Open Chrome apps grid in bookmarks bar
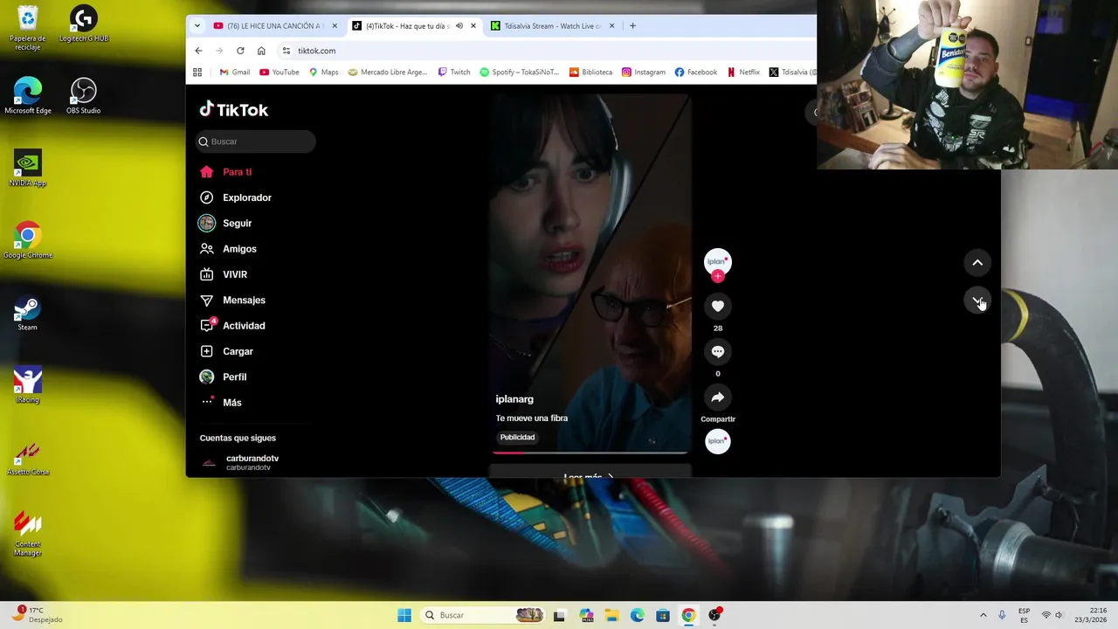The image size is (1118, 629). [197, 73]
